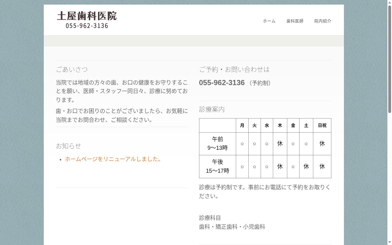Click the （予約制） note
Screen dimensions: 392x245
[x=260, y=83]
